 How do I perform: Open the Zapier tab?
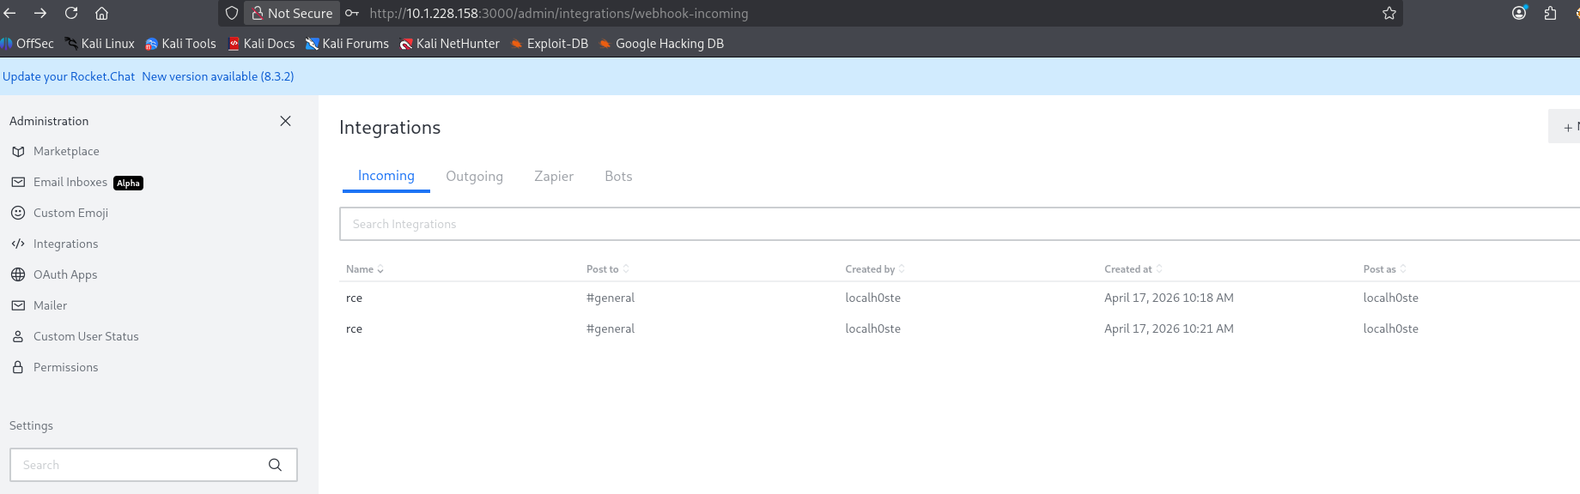[554, 177]
